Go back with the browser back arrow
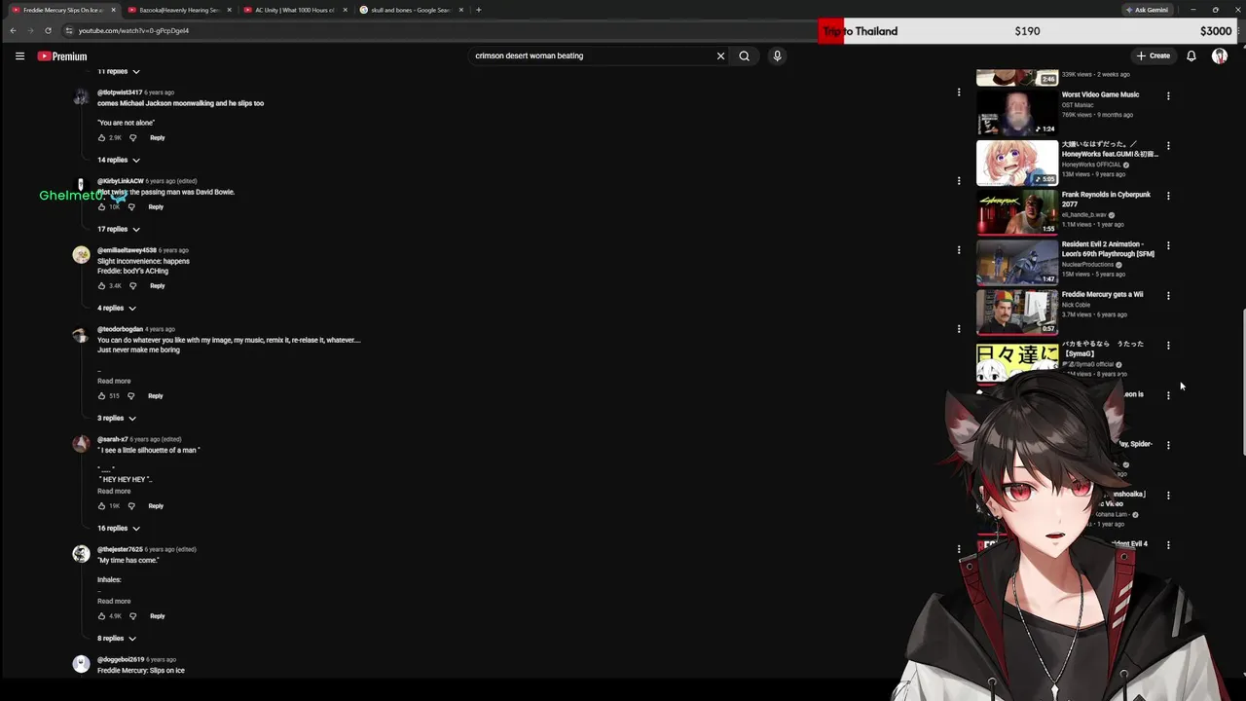The image size is (1246, 701). 13,30
